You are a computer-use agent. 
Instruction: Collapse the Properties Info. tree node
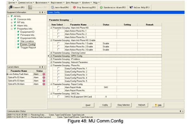[12, 29]
